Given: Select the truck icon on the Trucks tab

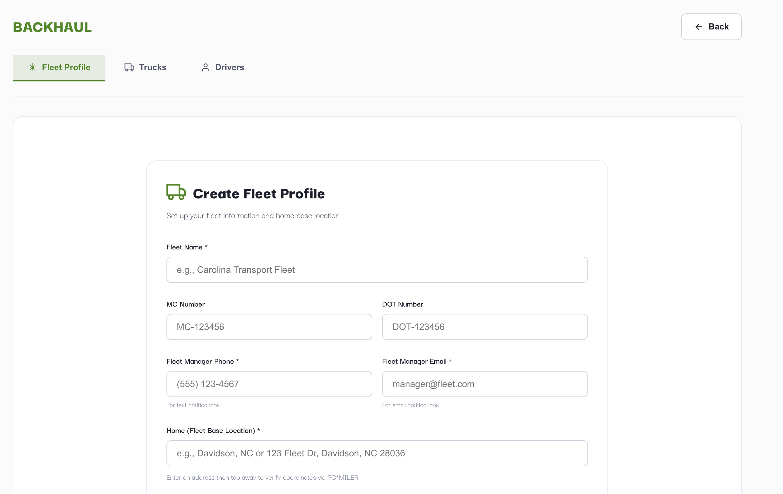Looking at the screenshot, I should [x=129, y=67].
